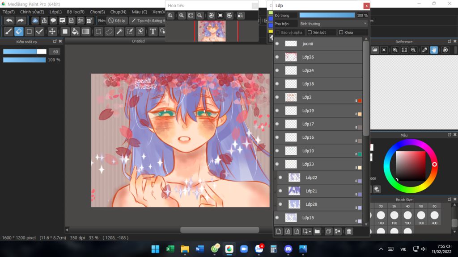The height and width of the screenshot is (257, 458).
Task: Click the Độ trong opacity slider
Action: coord(327,15)
